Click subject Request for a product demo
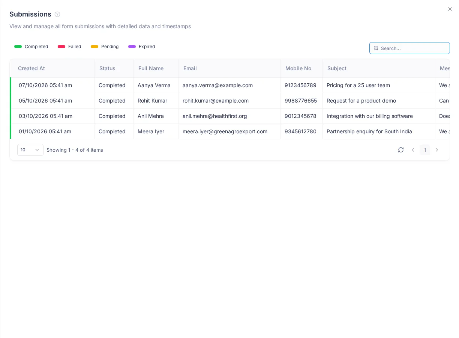459x338 pixels. 361,101
